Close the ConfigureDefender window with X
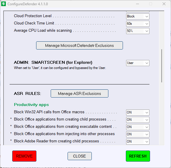Screen dimensions: 171x168 (x=164, y=4)
